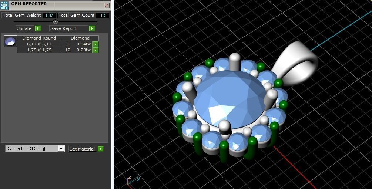The image size is (372, 189).
Task: Click the 0,84tw weight cell
Action: coord(83,44)
